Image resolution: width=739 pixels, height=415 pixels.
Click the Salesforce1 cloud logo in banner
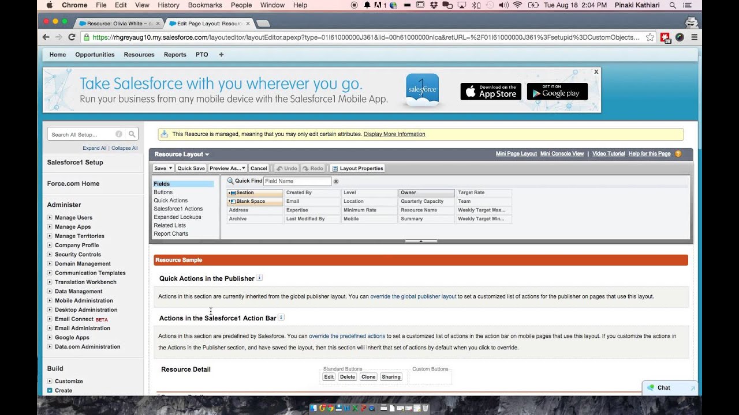[x=422, y=89]
